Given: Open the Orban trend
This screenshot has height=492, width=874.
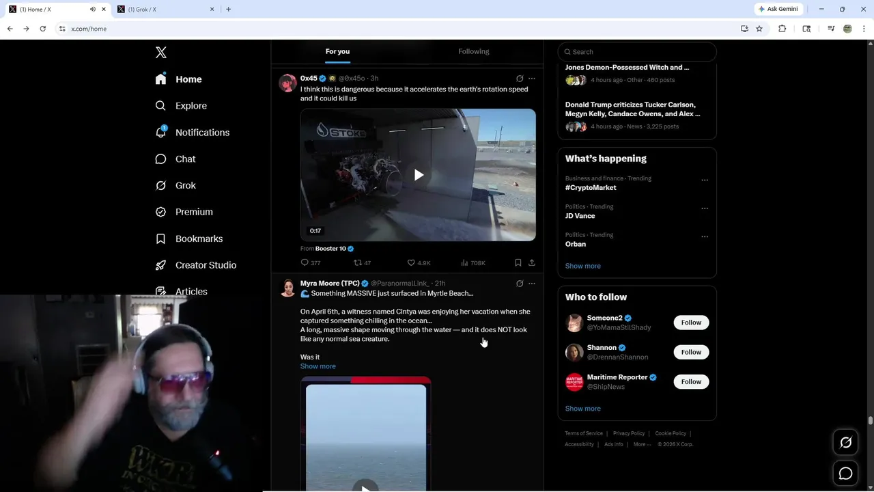Looking at the screenshot, I should click(576, 244).
